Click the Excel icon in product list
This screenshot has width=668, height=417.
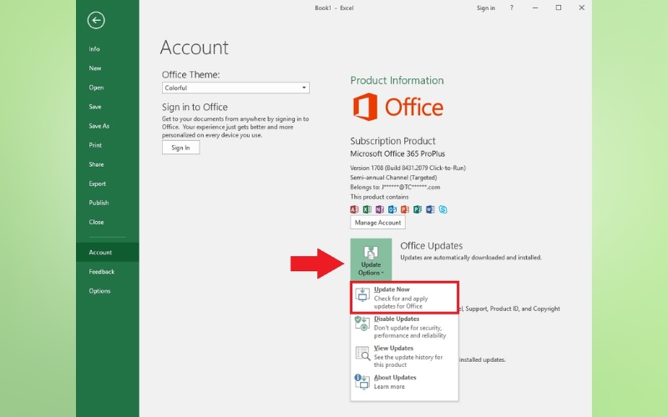pyautogui.click(x=367, y=209)
